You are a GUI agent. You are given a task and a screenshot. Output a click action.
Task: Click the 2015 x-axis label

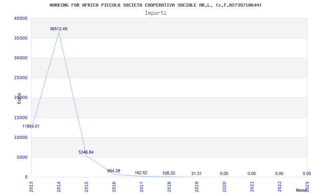[x=86, y=187]
